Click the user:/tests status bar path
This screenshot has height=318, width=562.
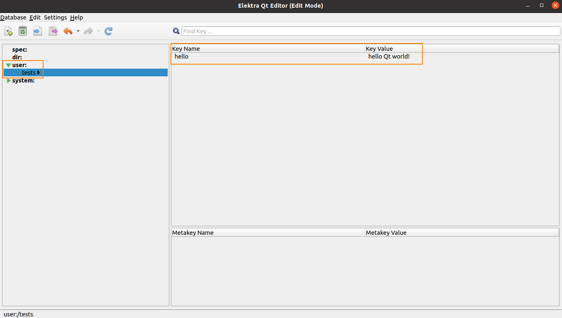click(x=18, y=314)
